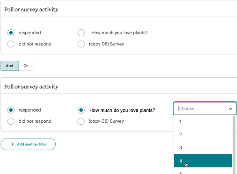Screen dimensions: 237x174
Task: Choose "How much do you love plants?" radio option
Action: point(81,110)
